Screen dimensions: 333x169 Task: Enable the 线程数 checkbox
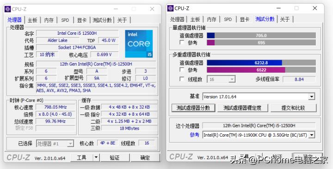(182, 79)
